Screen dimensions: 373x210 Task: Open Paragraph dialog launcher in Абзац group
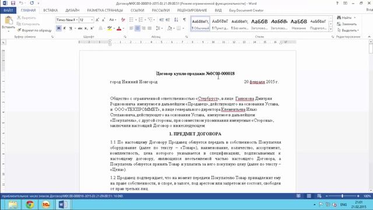tap(186, 37)
